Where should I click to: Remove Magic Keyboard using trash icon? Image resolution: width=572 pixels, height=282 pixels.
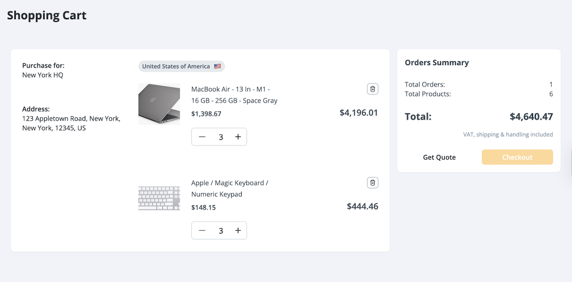pyautogui.click(x=373, y=183)
